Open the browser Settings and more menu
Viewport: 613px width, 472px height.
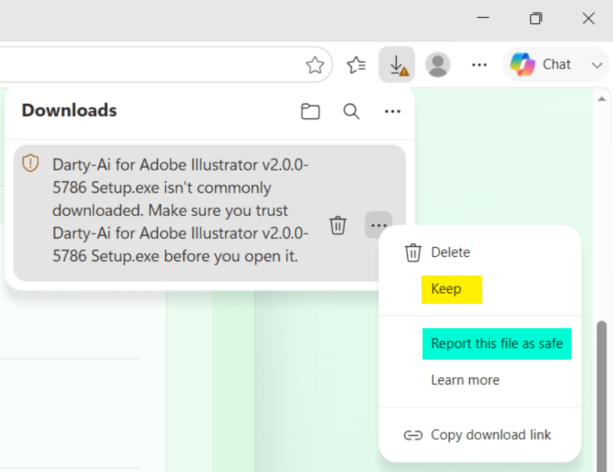point(479,65)
